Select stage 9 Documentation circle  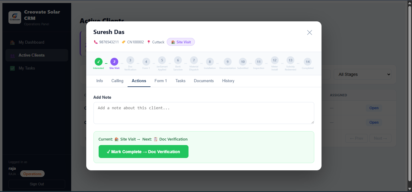click(x=227, y=62)
